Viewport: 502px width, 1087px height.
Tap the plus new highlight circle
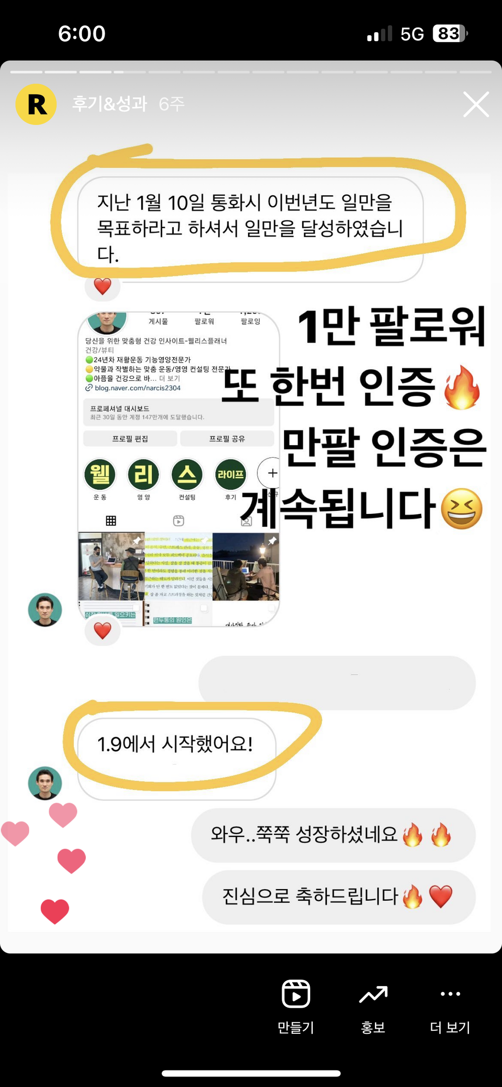(270, 473)
